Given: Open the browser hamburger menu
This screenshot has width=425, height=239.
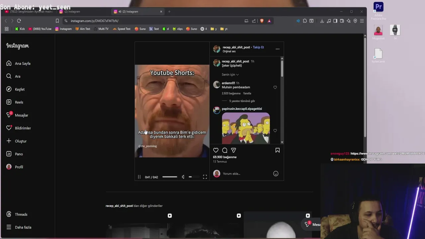Looking at the screenshot, I should tap(362, 21).
